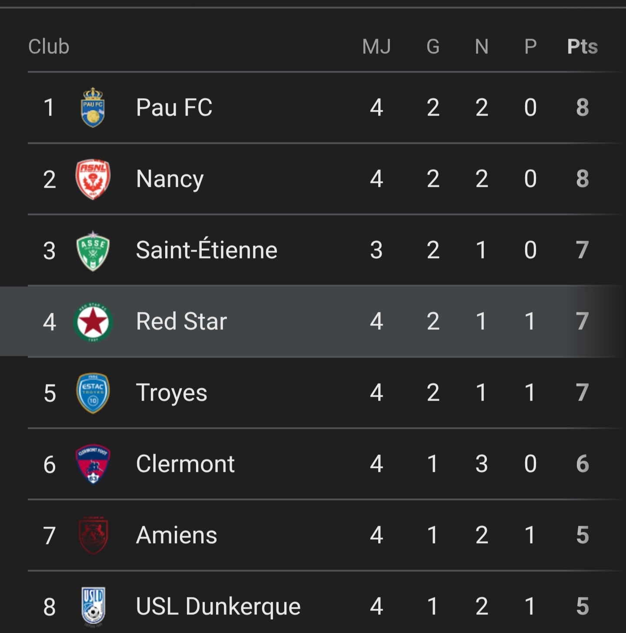Click the Red Star club emblem
Screen dimensions: 626x633
coord(93,322)
